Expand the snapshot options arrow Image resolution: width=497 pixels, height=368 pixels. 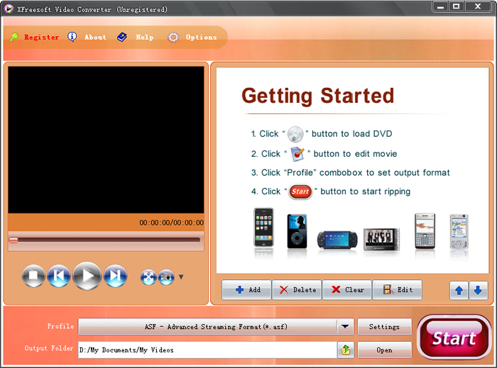coord(181,277)
